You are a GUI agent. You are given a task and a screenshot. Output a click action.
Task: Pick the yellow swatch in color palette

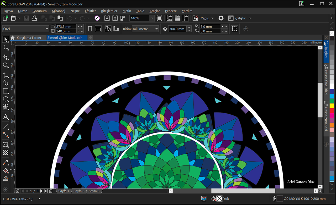[332, 106]
